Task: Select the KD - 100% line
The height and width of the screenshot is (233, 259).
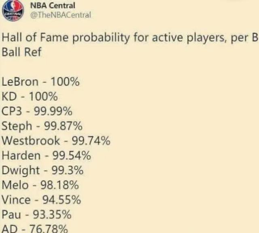Action: [30, 96]
